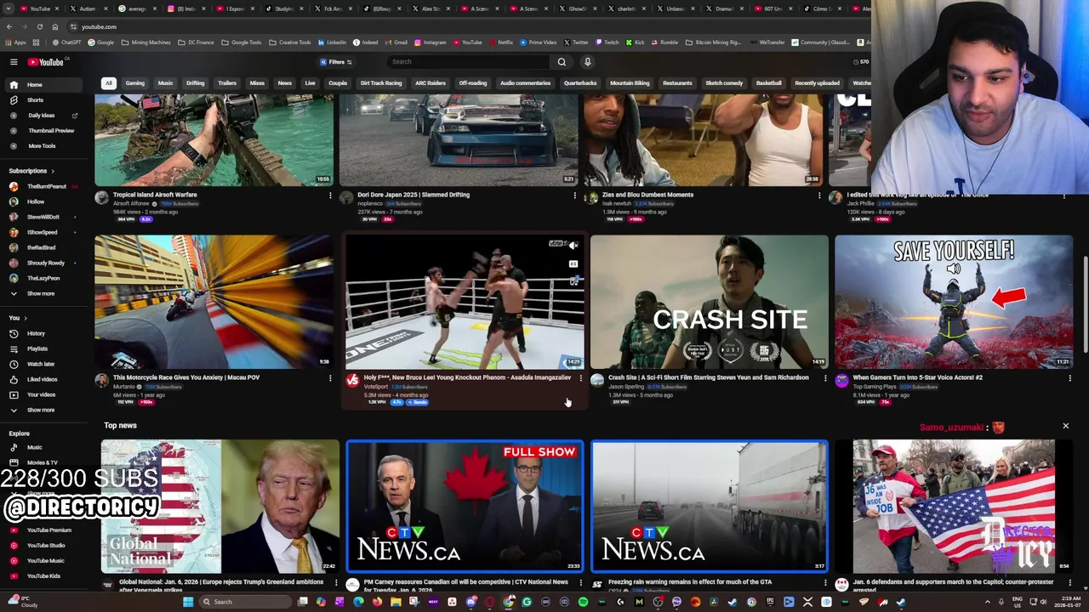Reload the page with the browser refresh button
Viewport: 1089px width, 612px height.
tap(39, 26)
